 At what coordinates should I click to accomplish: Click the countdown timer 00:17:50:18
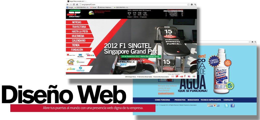click(x=137, y=13)
